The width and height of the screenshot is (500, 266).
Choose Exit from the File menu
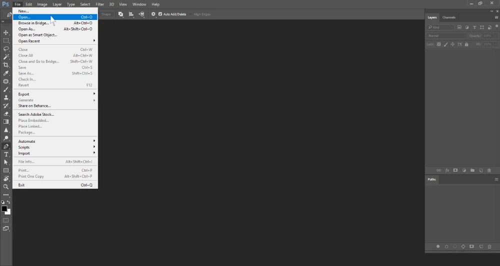[x=55, y=185]
